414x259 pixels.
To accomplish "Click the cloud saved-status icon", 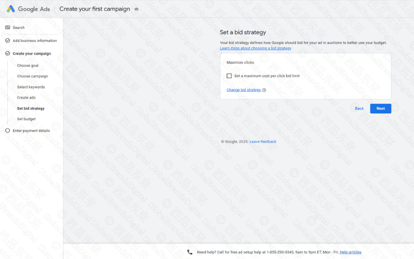I will [136, 9].
